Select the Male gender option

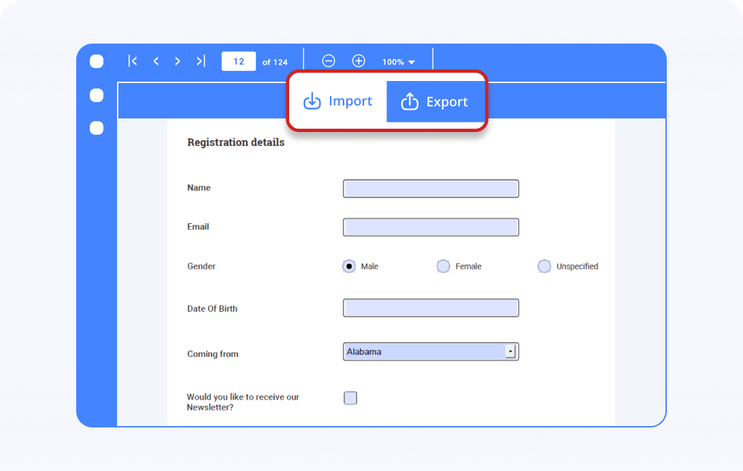pos(349,266)
